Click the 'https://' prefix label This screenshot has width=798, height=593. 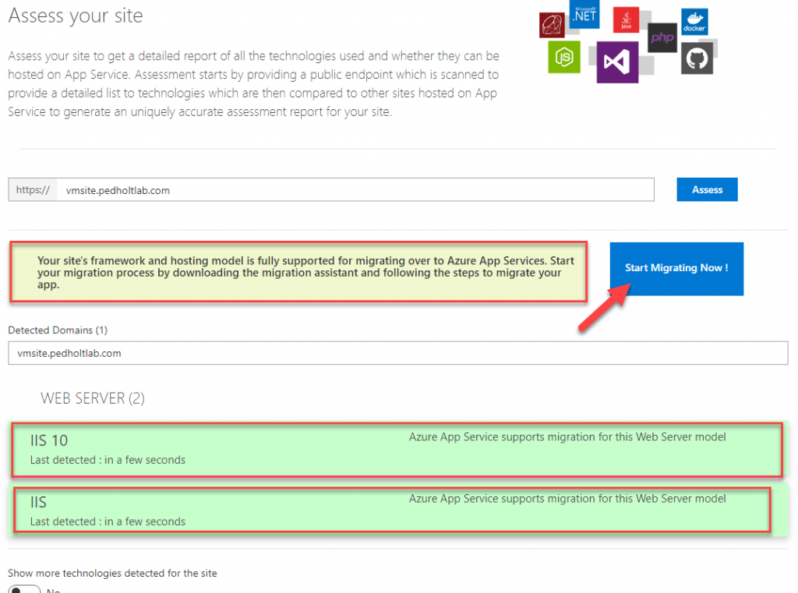(x=33, y=190)
